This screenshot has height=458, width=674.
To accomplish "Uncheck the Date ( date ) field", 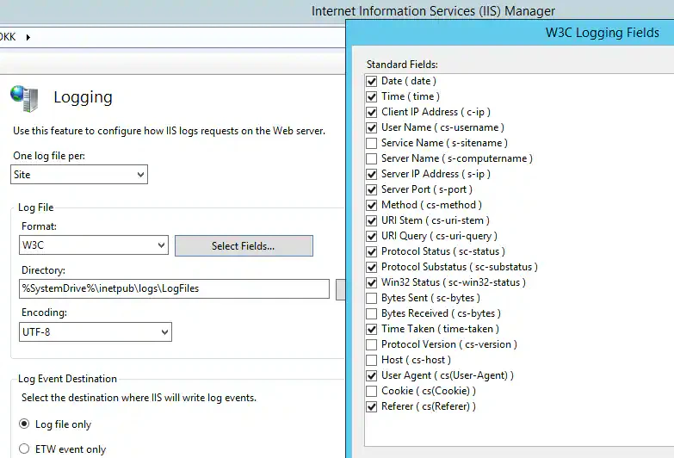I will coord(371,81).
